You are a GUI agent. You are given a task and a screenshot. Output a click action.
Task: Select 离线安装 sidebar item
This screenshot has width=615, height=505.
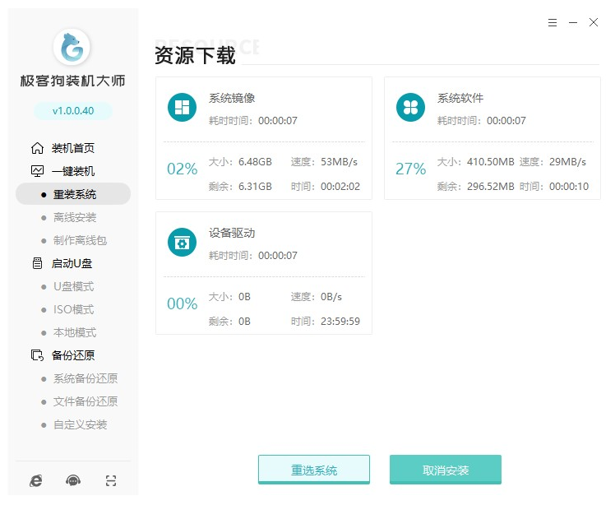coord(74,217)
